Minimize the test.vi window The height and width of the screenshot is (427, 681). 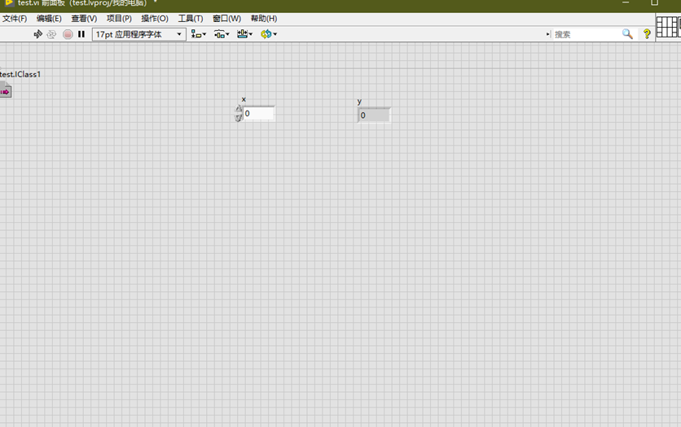[x=626, y=2]
